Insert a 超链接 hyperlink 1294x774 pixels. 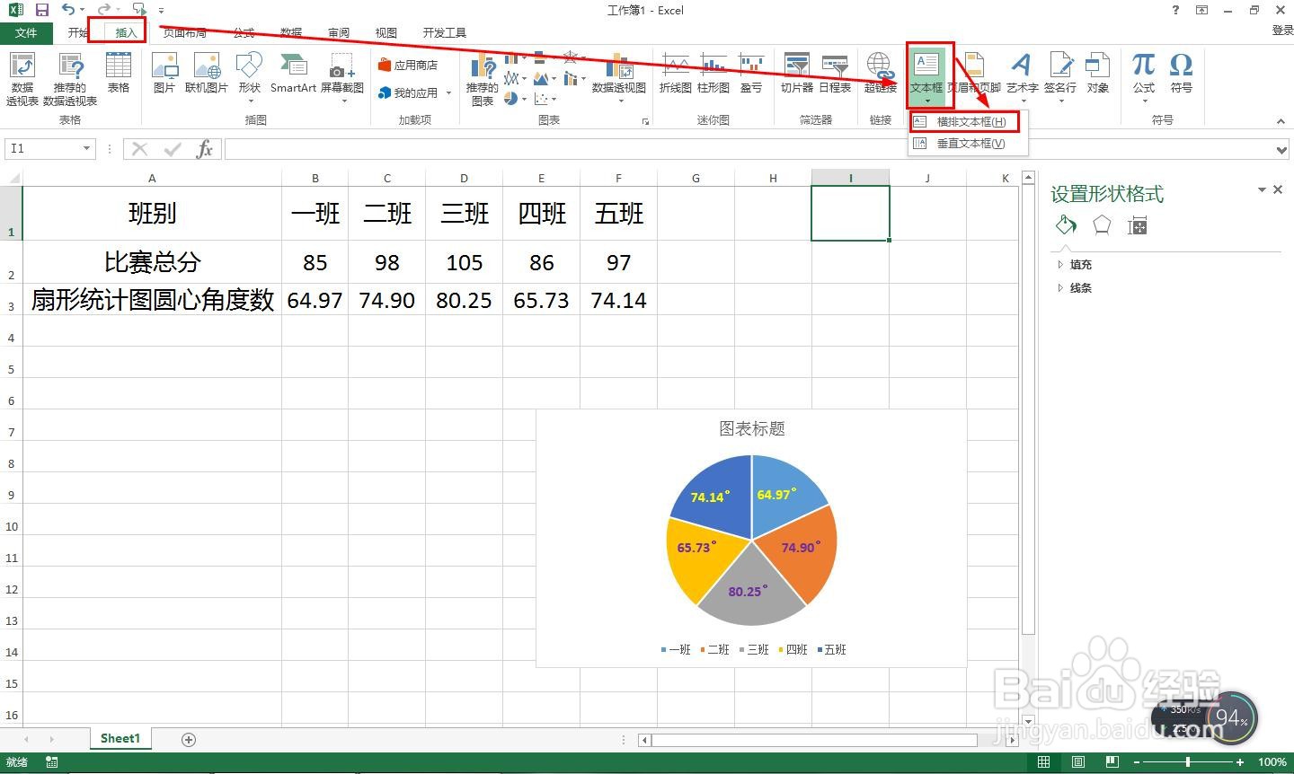[x=880, y=73]
